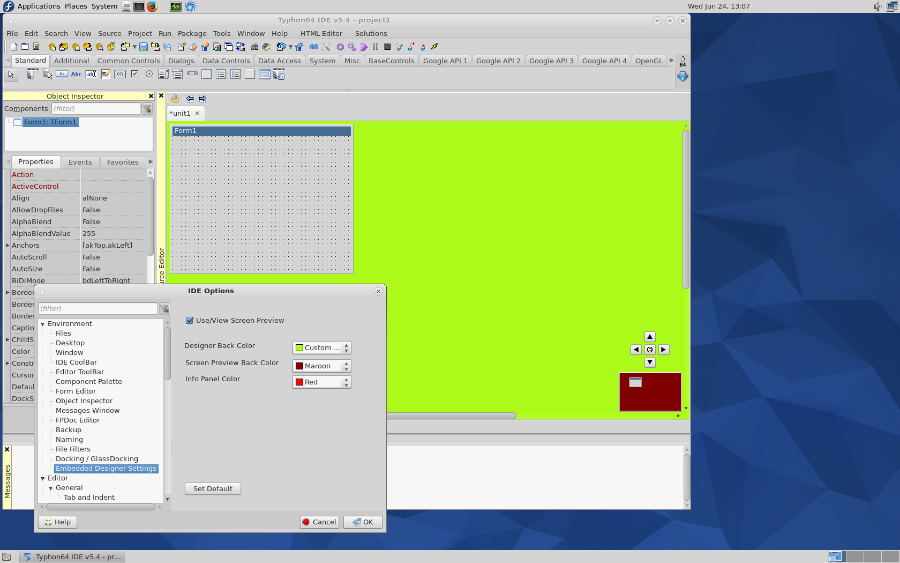The height and width of the screenshot is (563, 900).
Task: Select Component Palette in the options tree
Action: coord(89,382)
